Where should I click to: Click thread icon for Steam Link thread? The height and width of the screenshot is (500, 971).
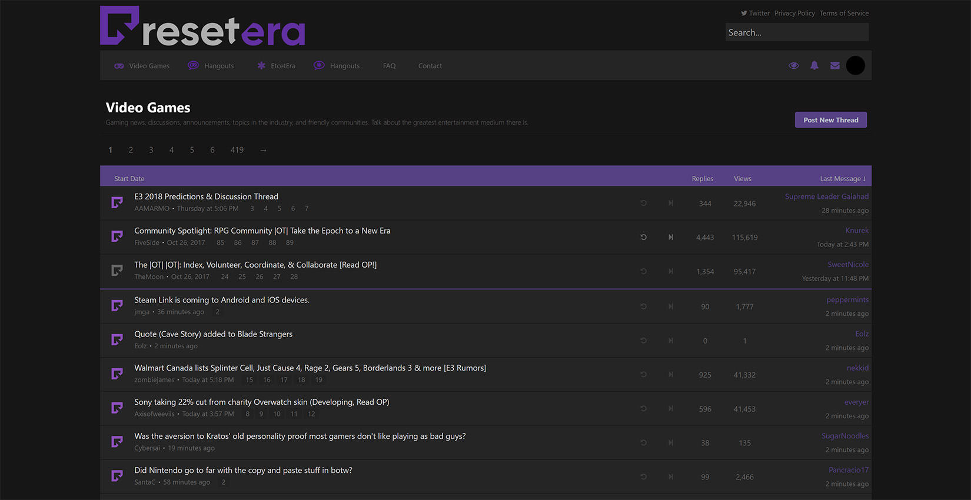click(117, 306)
